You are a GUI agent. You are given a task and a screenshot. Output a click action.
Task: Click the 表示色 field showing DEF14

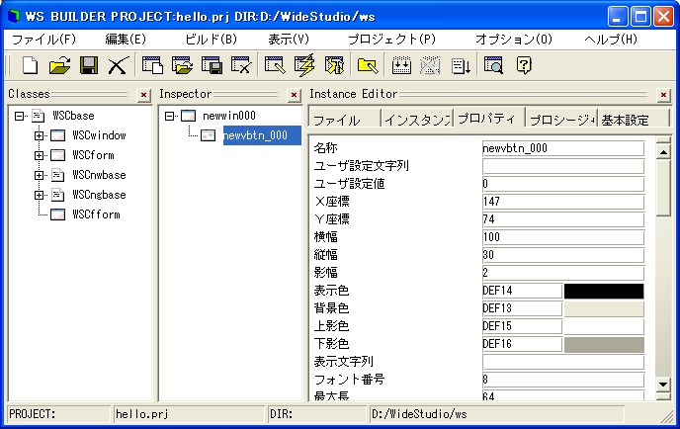click(x=522, y=291)
